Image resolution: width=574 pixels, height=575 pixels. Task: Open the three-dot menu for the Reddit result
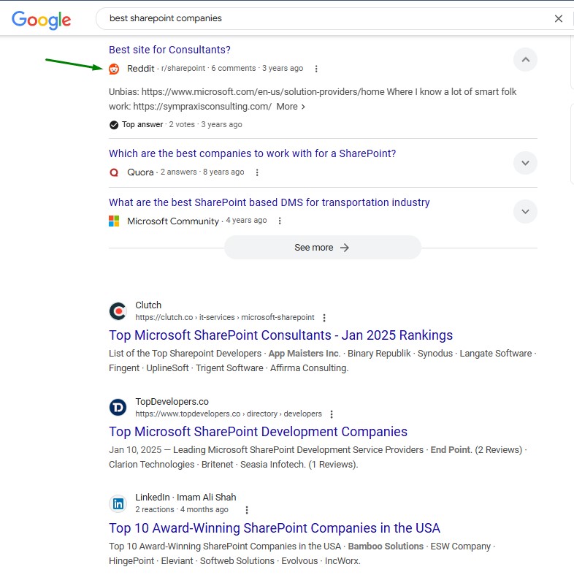pos(316,69)
